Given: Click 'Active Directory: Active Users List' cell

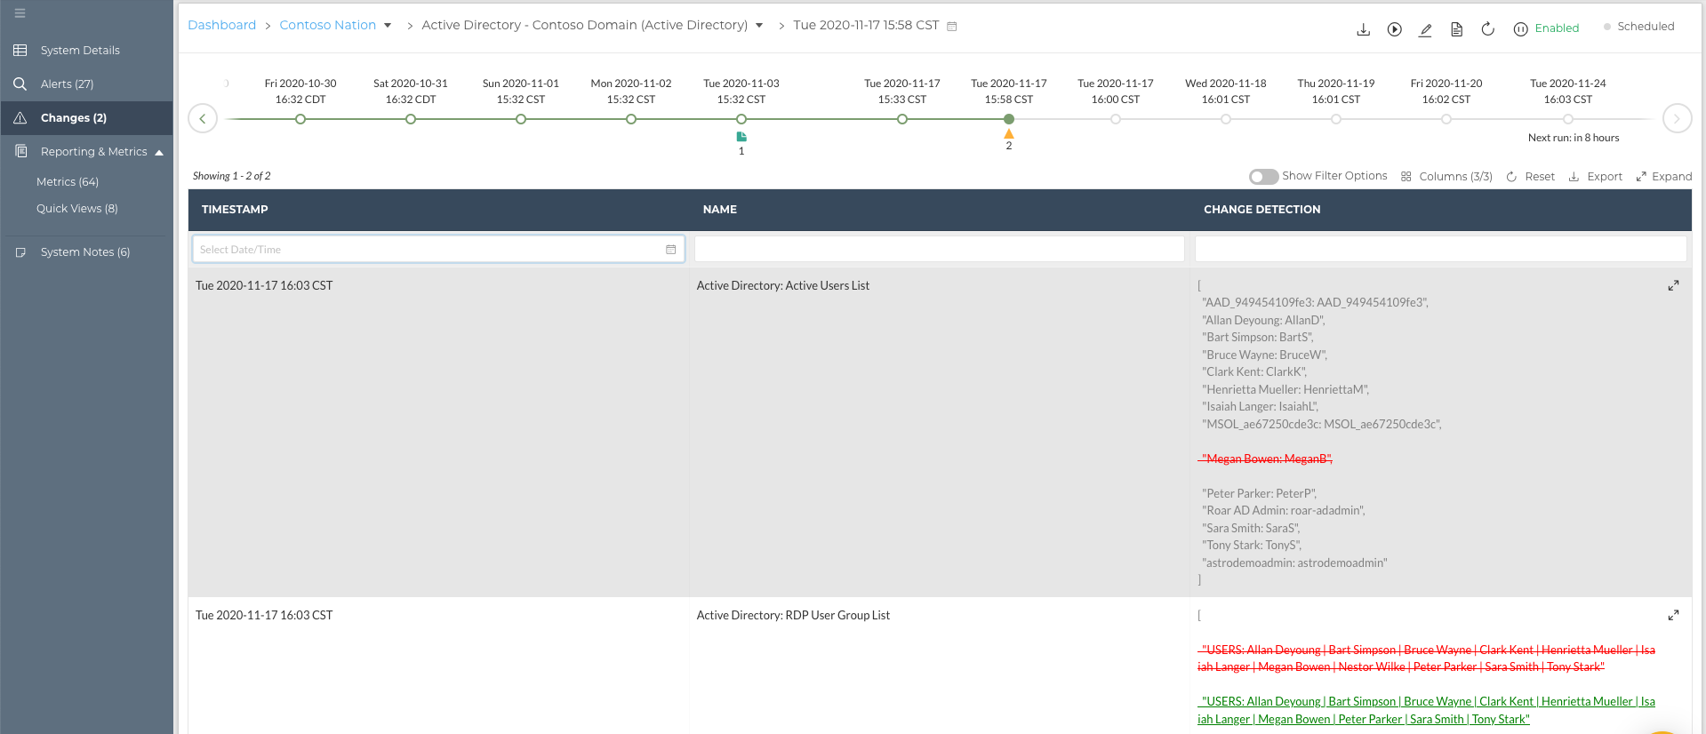Looking at the screenshot, I should pyautogui.click(x=783, y=286).
